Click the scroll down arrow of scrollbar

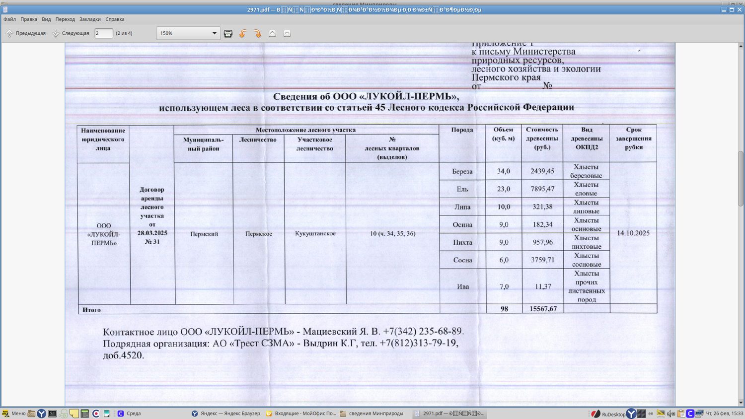[741, 403]
